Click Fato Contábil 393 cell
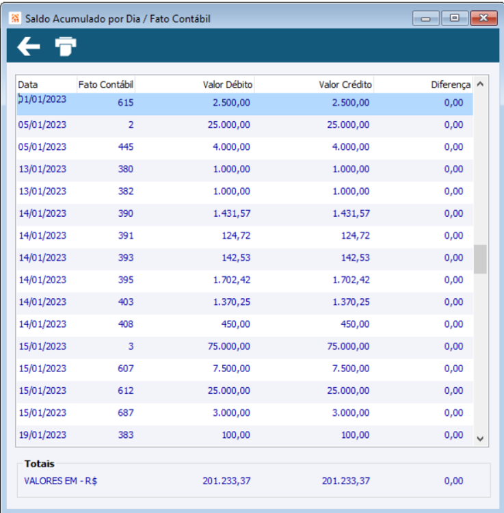The width and height of the screenshot is (504, 513). pos(126,258)
